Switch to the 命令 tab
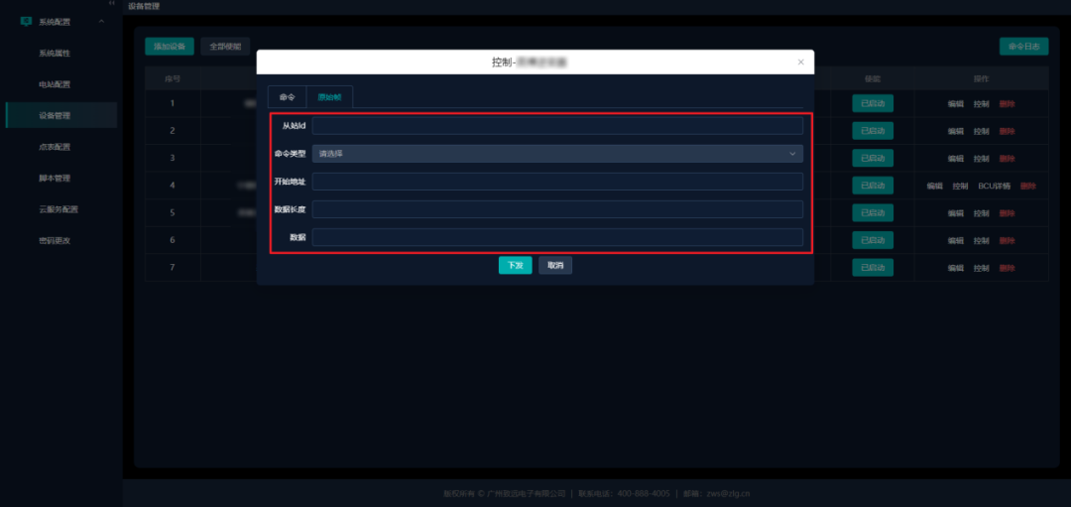The image size is (1071, 507). tap(287, 97)
